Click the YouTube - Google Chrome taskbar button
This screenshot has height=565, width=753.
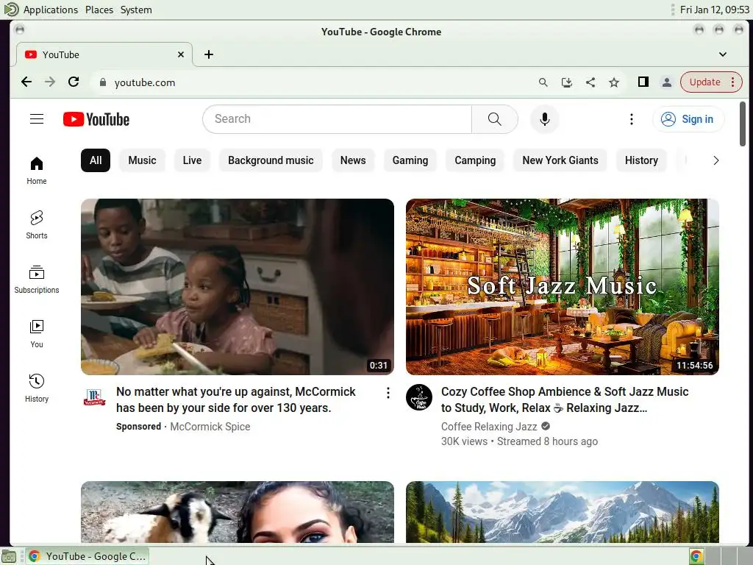coord(87,556)
